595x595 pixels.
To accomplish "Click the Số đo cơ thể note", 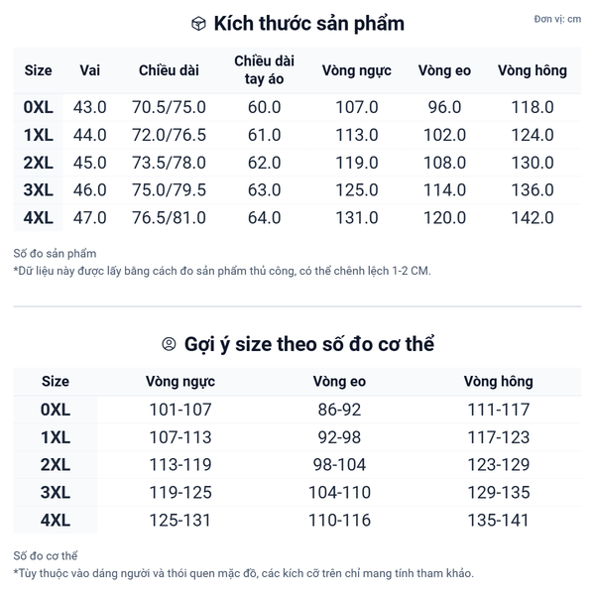I will (x=46, y=556).
